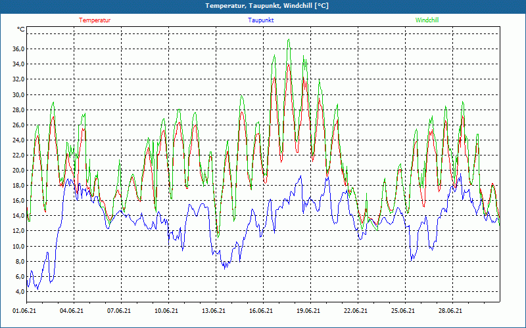
Task: Click the 22.06.21 date label
Action: [x=356, y=310]
